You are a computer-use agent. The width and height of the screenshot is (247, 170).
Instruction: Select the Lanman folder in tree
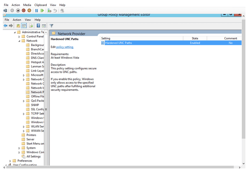pyautogui.click(x=35, y=67)
